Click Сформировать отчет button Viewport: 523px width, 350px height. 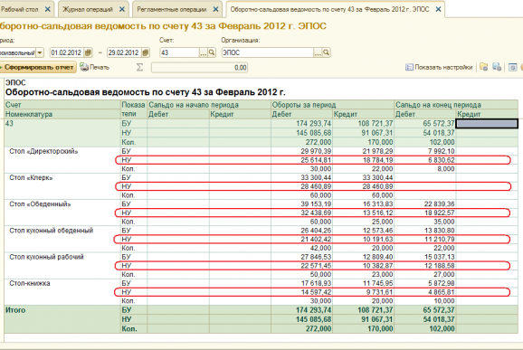(38, 67)
